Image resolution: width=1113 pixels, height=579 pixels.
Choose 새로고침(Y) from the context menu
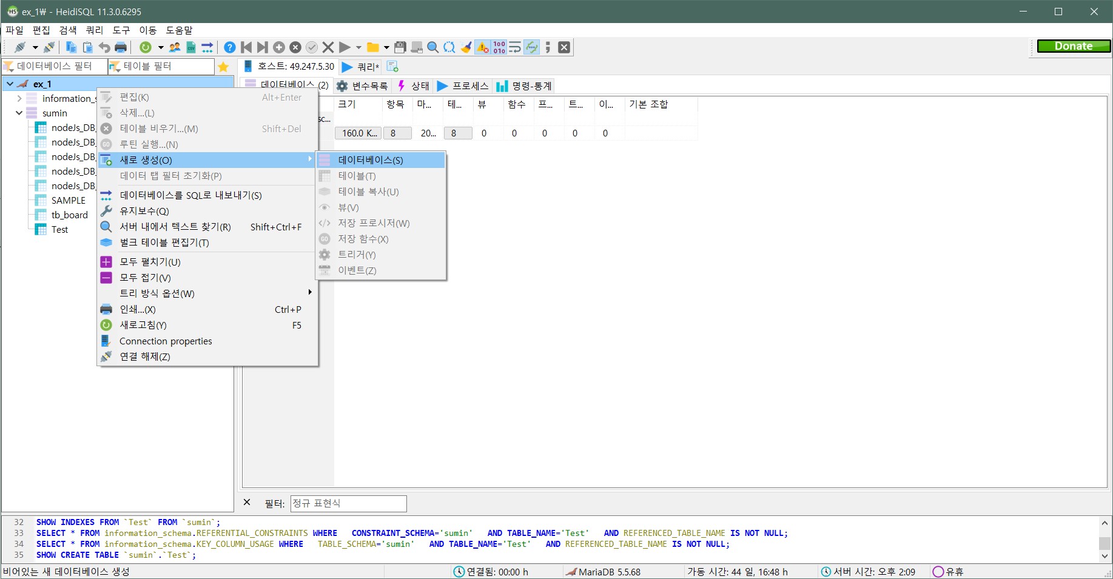(x=207, y=325)
